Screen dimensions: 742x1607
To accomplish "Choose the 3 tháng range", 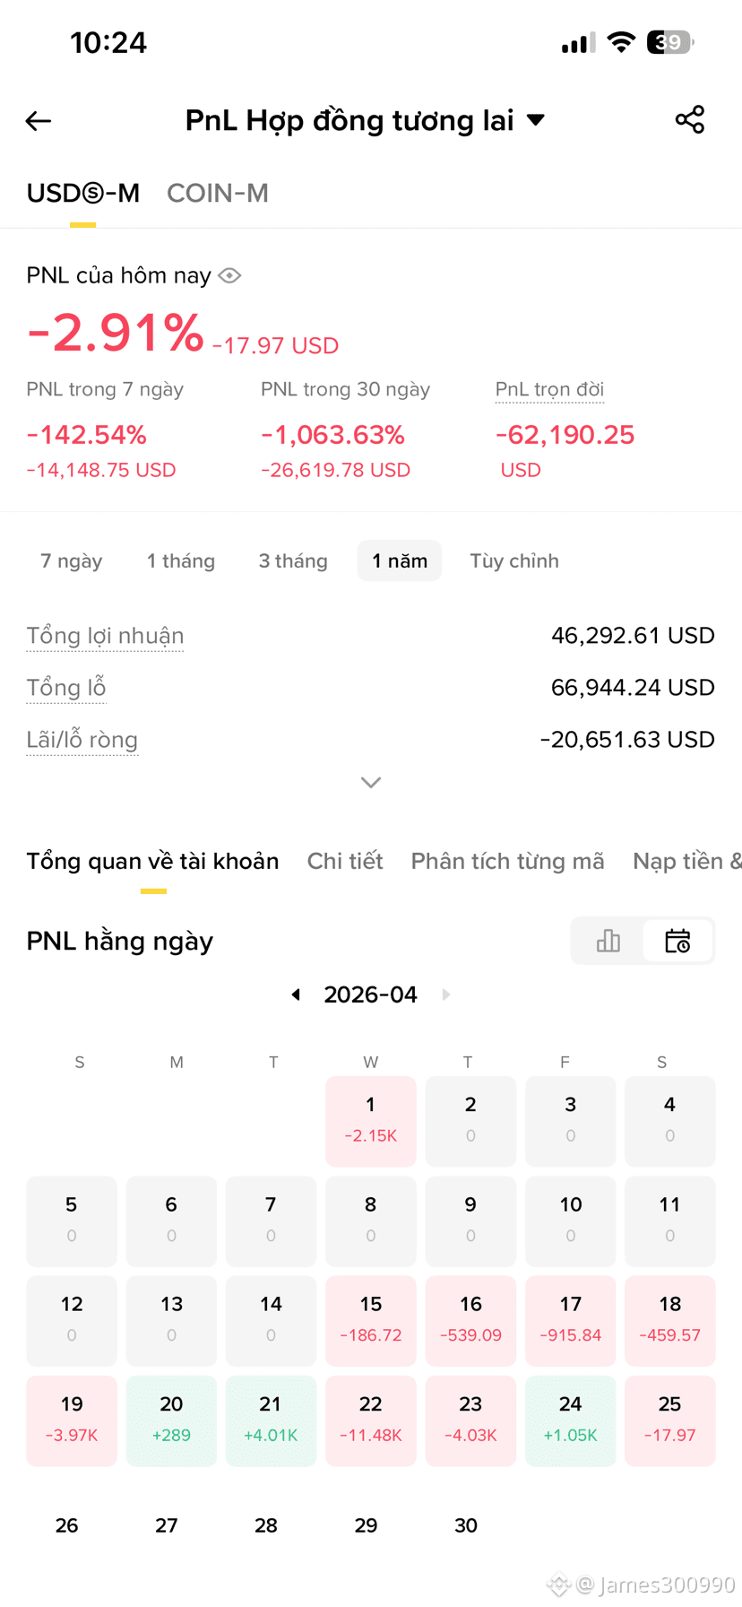I will pyautogui.click(x=293, y=560).
